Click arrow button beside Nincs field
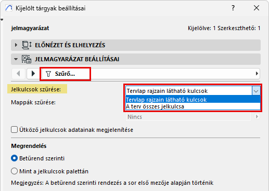 tap(257, 117)
